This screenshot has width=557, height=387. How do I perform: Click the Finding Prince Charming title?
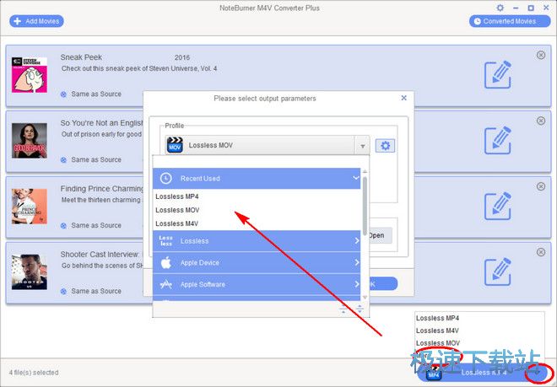(x=101, y=189)
